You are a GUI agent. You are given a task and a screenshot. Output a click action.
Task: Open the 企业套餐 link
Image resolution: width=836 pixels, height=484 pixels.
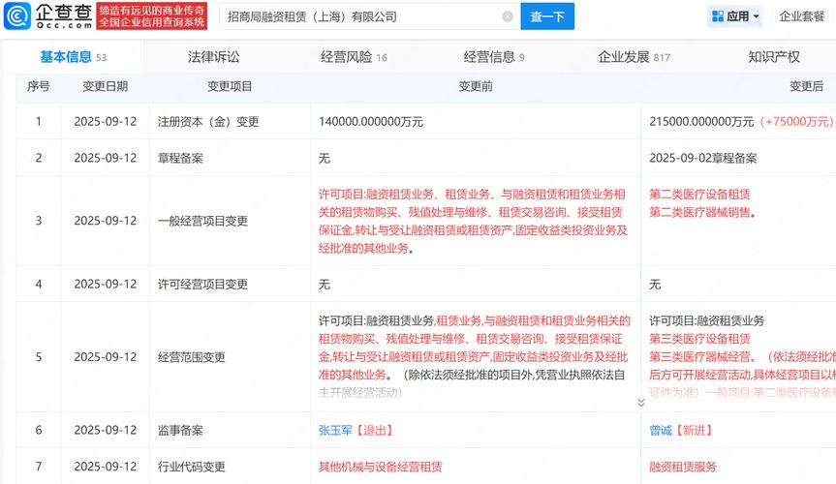tap(803, 16)
